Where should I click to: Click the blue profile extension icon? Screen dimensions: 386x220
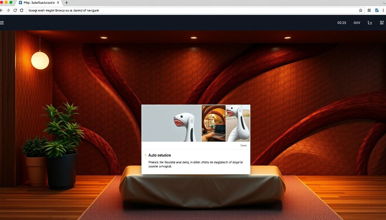click(x=377, y=10)
